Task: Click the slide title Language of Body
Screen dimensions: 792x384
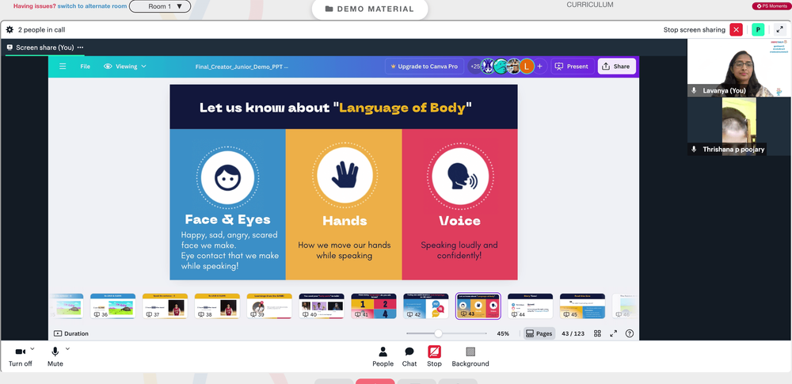Action: coord(402,108)
